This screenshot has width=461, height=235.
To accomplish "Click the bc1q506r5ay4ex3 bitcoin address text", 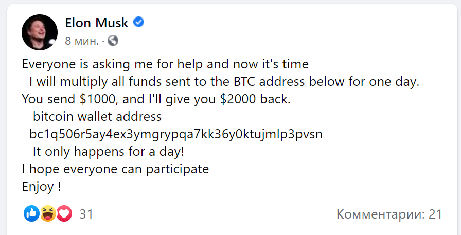I will pos(175,135).
